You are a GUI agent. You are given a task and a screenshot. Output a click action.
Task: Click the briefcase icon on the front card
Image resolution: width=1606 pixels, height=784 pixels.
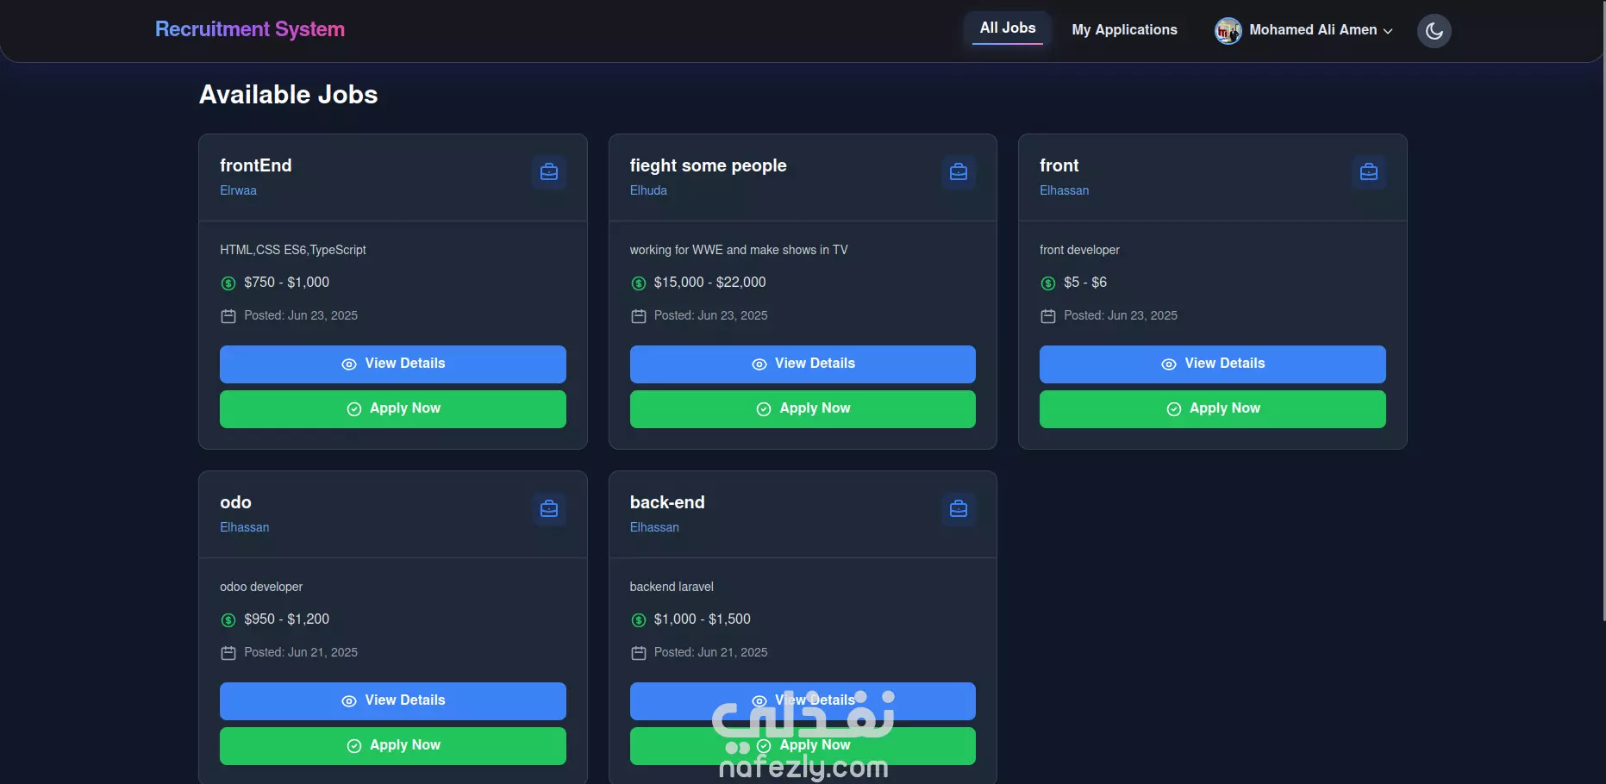click(x=1369, y=172)
